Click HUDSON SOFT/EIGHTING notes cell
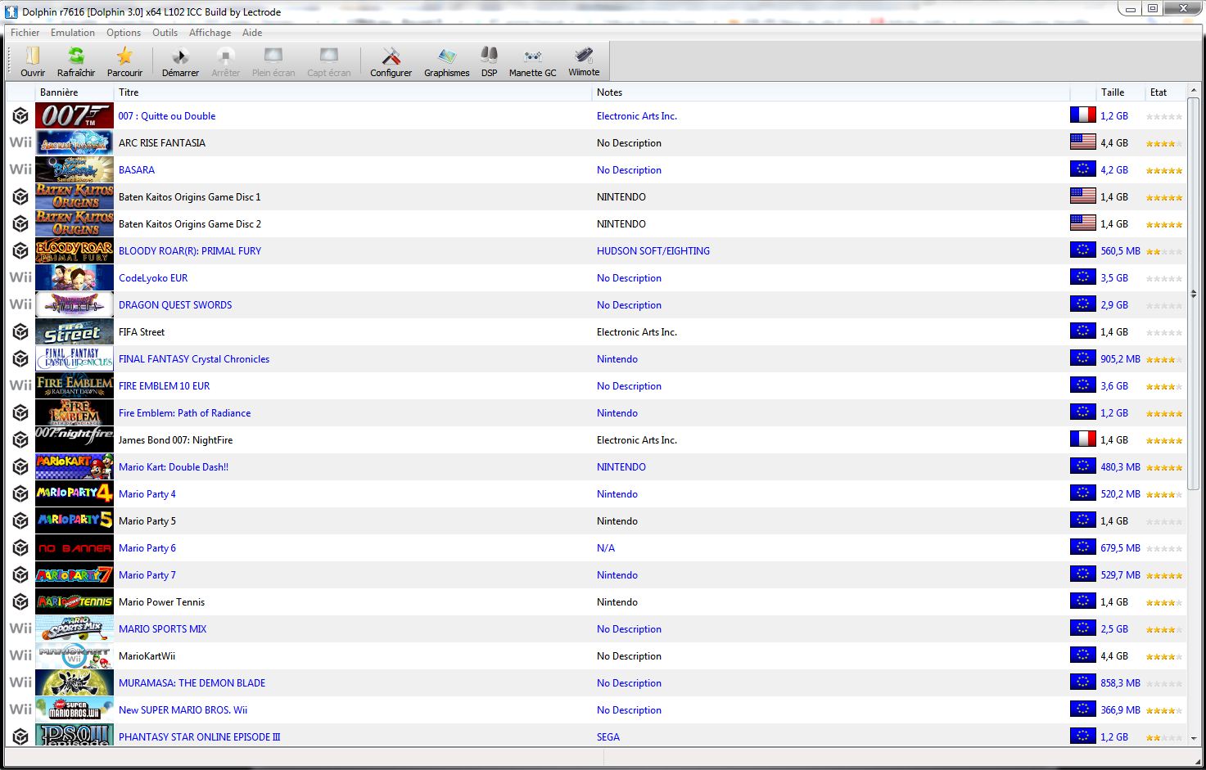1206x770 pixels. click(x=653, y=251)
